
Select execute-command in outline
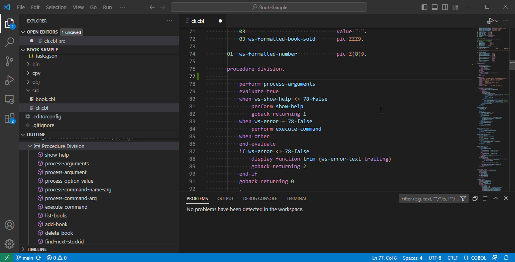[x=66, y=207]
